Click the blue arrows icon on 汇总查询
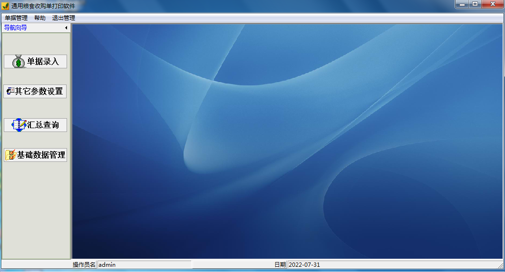 click(19, 125)
